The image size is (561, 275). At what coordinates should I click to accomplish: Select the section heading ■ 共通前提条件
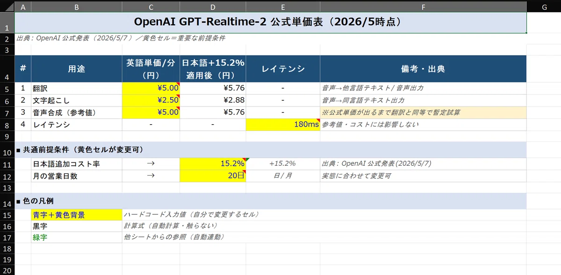(271, 150)
